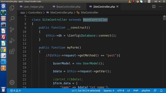The image size is (166, 93).
Task: Click the Visual Studio Code launcher icon
Action: pyautogui.click(x=3, y=62)
